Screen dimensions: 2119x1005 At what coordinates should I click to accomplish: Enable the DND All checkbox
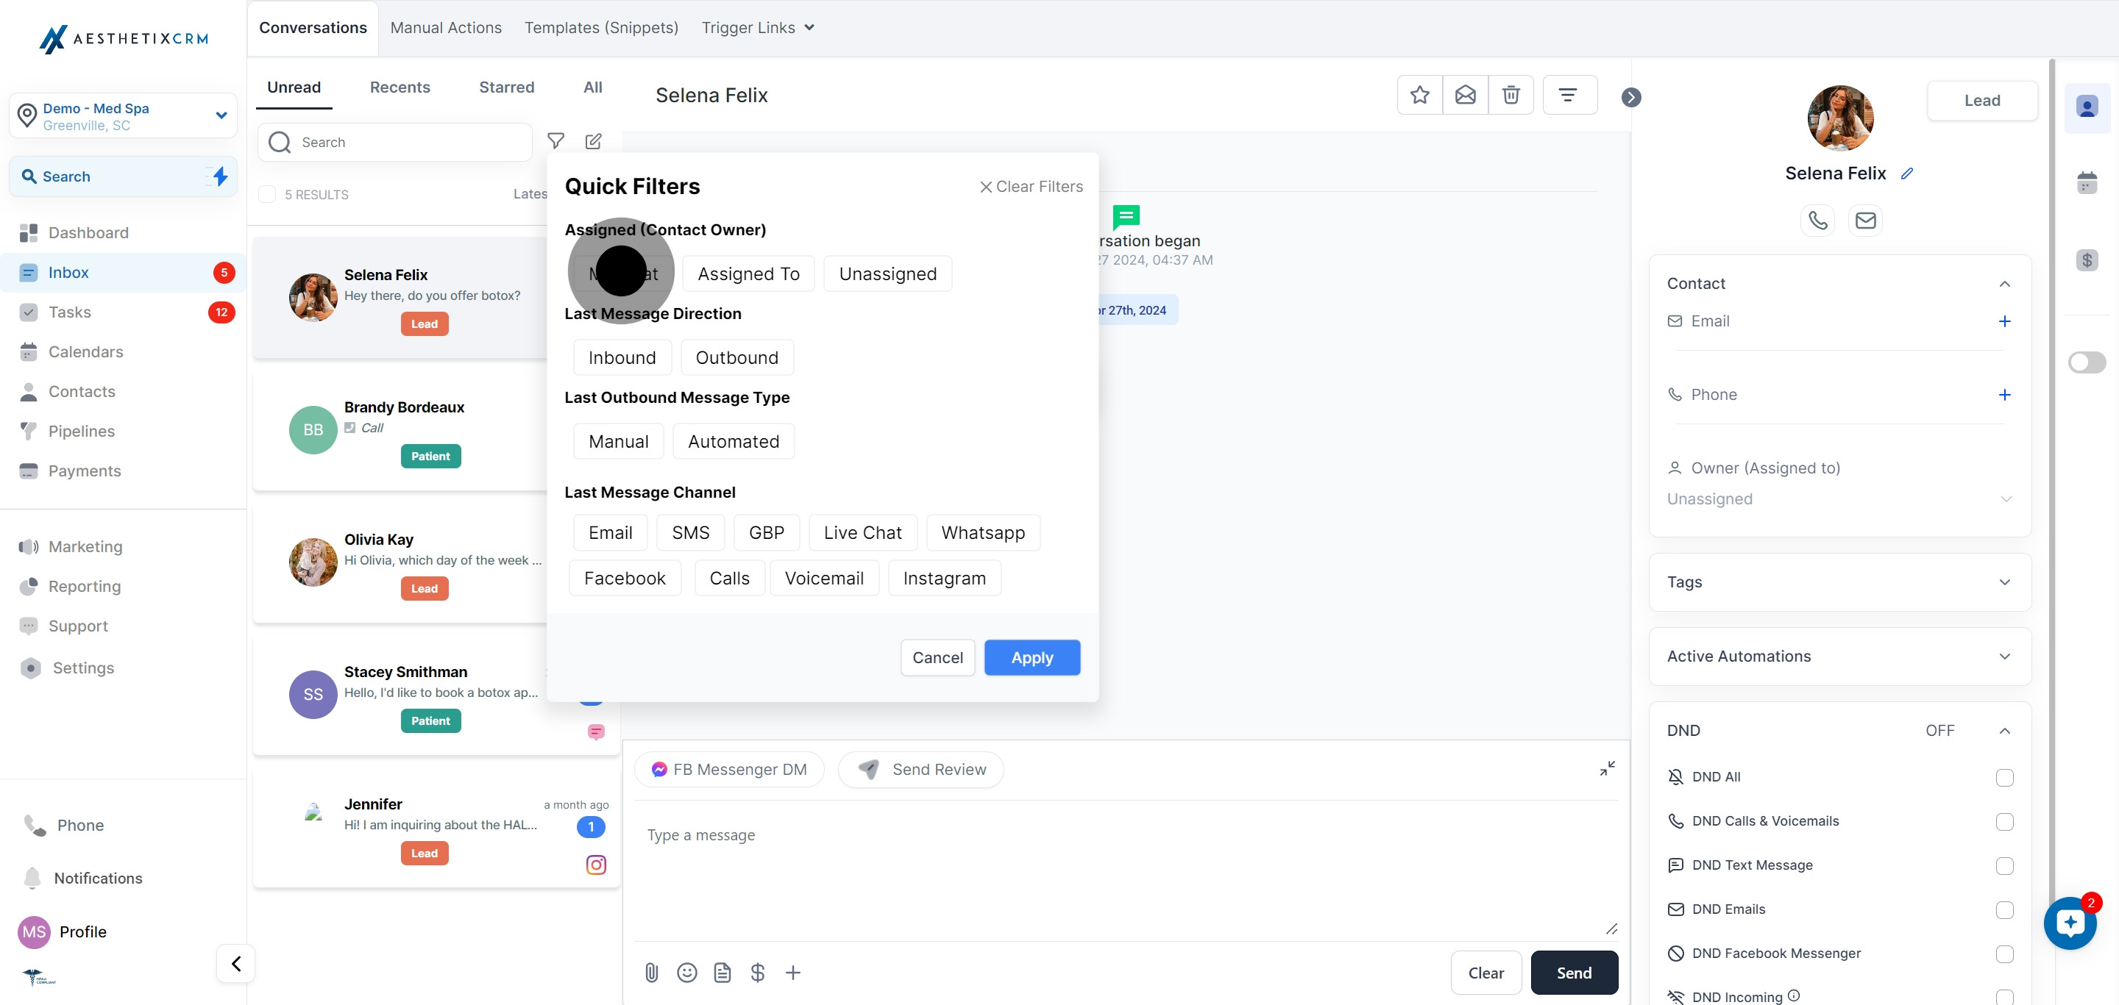[x=2003, y=777]
